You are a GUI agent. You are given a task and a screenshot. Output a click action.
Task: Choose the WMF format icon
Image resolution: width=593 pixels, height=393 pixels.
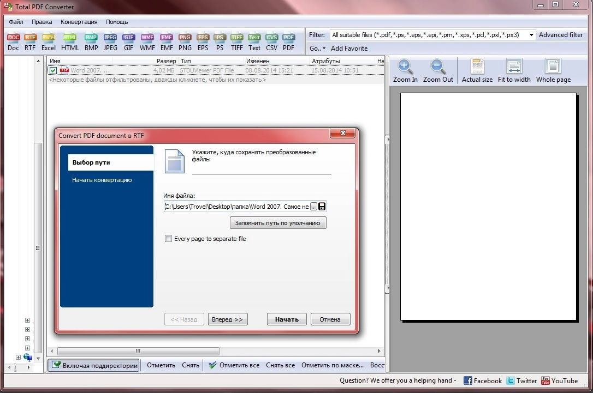coord(147,42)
